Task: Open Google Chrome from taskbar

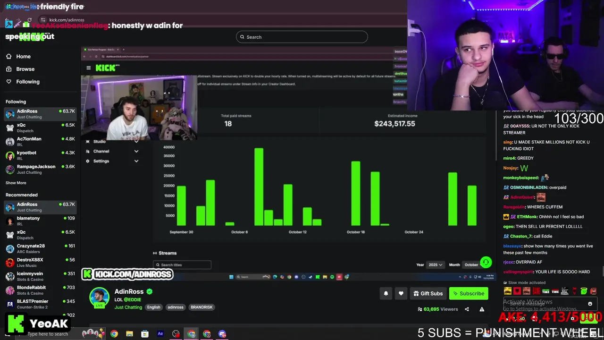Action: (x=114, y=334)
